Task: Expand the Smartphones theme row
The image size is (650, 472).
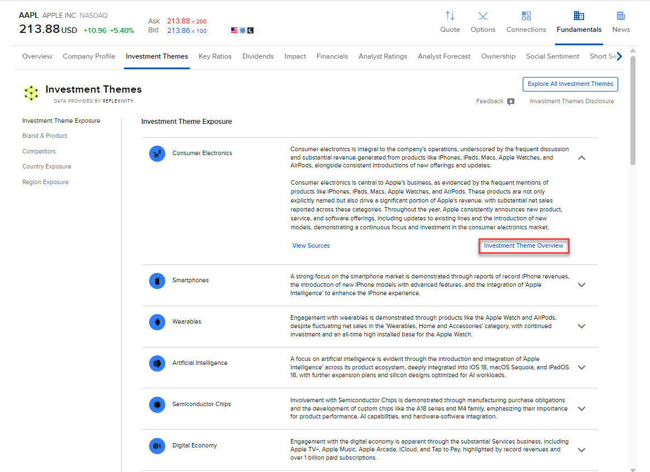Action: point(581,285)
